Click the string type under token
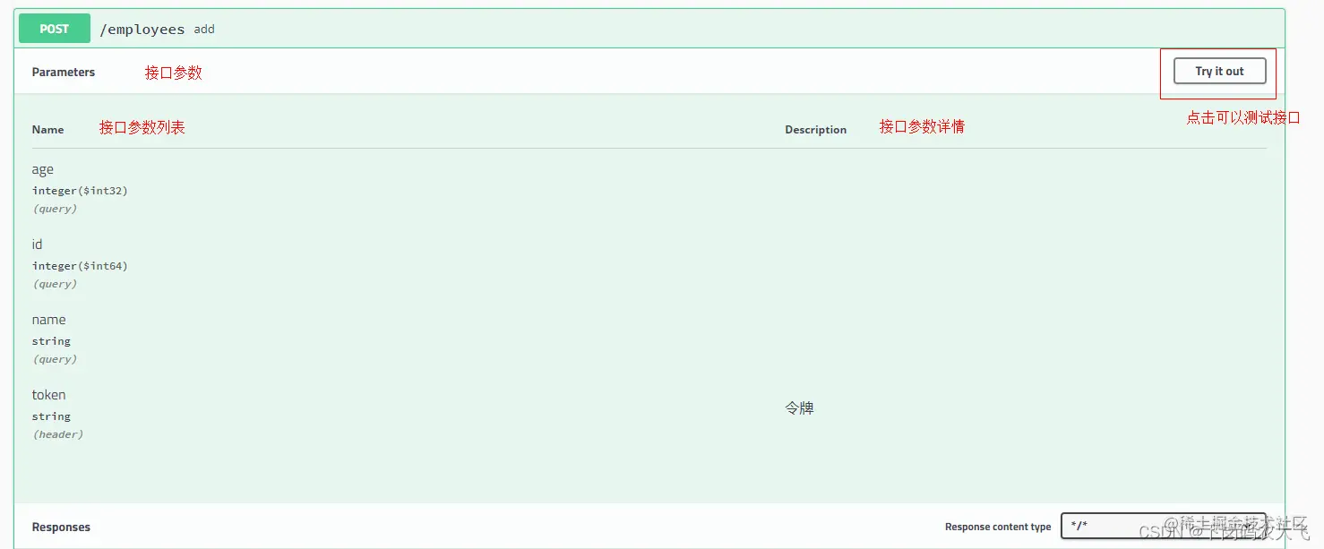 [x=51, y=416]
